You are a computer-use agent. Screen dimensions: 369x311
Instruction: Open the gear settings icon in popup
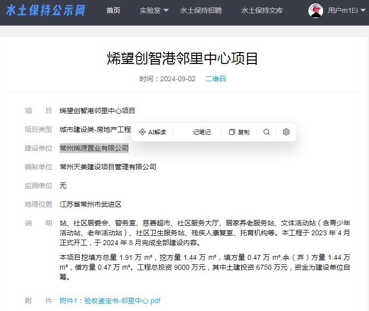pyautogui.click(x=286, y=132)
